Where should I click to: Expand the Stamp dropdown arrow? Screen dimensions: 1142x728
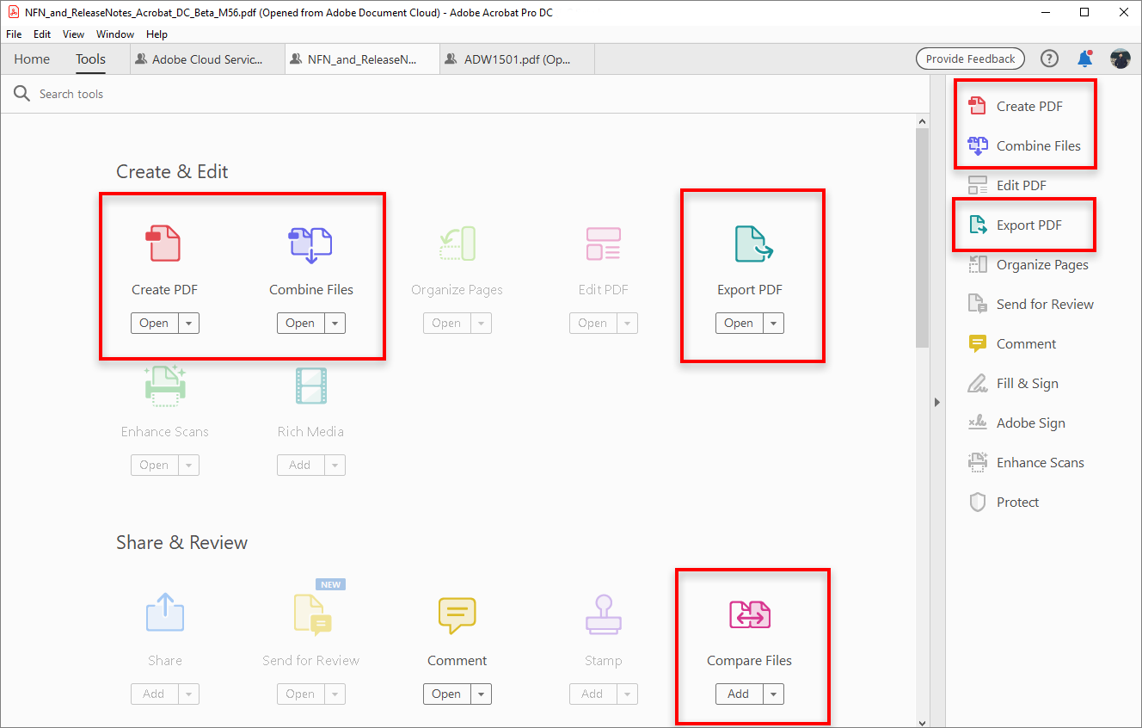pos(628,694)
